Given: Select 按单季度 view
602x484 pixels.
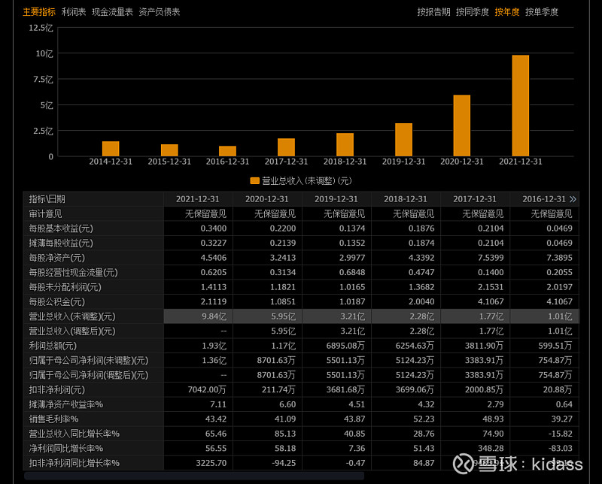Looking at the screenshot, I should coord(542,12).
